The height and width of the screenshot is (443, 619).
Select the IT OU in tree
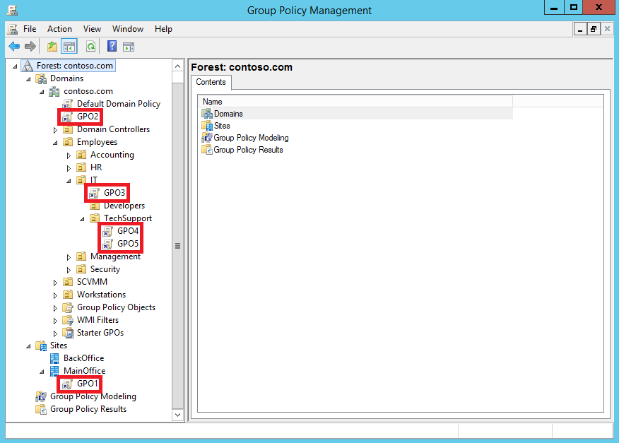coord(93,180)
